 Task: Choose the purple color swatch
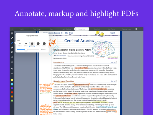click(x=12, y=88)
